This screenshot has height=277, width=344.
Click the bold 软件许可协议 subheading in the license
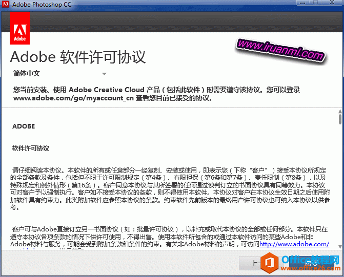tap(31, 148)
